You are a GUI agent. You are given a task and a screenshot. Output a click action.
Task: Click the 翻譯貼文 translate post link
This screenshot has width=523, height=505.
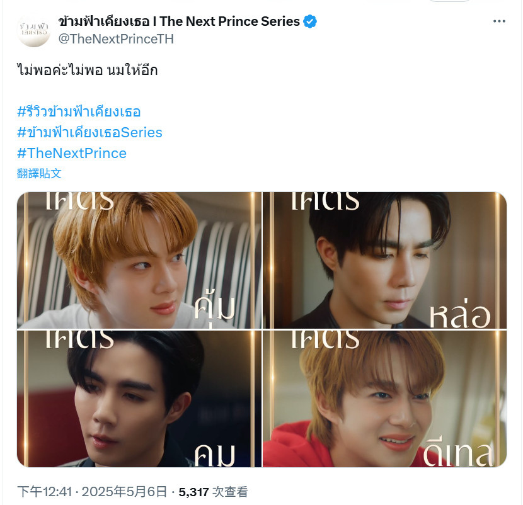point(39,173)
